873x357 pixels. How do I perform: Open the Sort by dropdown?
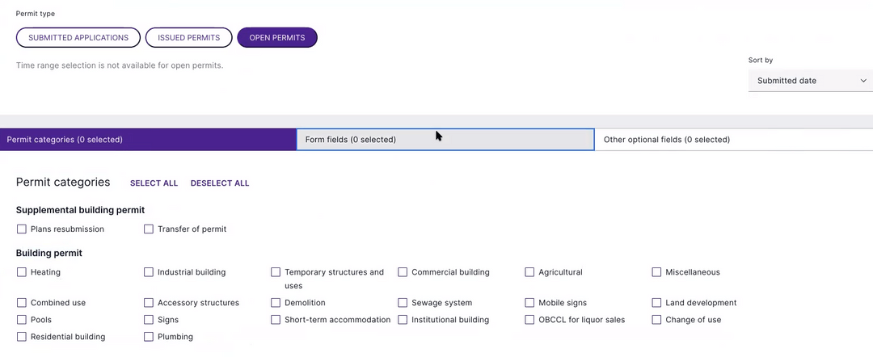[x=810, y=81]
